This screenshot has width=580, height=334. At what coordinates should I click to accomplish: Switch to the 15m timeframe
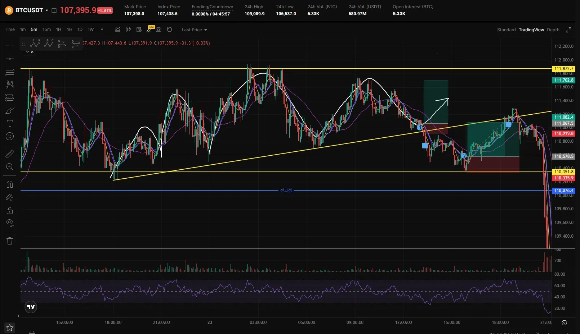click(x=46, y=29)
